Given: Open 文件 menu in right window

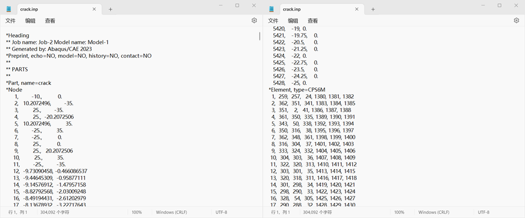Looking at the screenshot, I should (x=273, y=21).
